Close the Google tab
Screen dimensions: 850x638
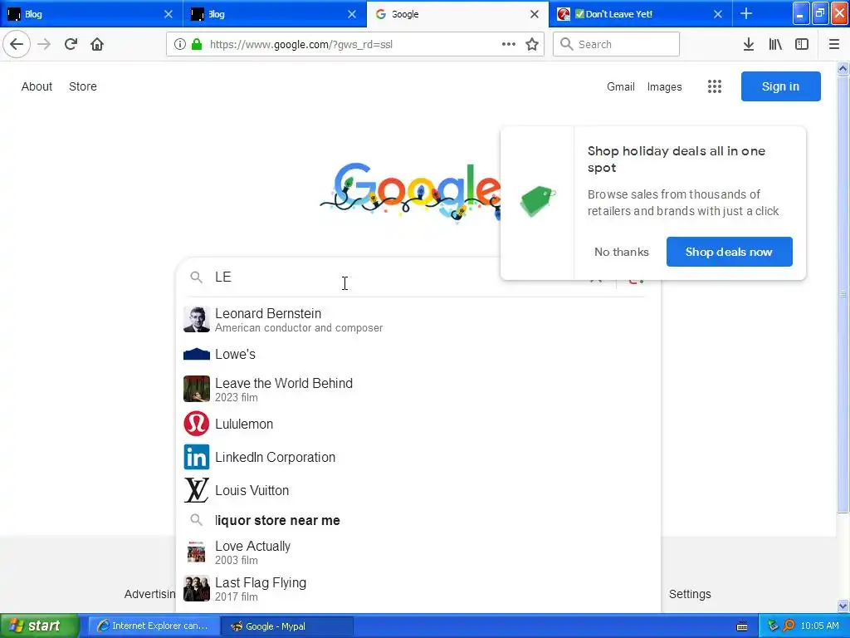point(535,14)
